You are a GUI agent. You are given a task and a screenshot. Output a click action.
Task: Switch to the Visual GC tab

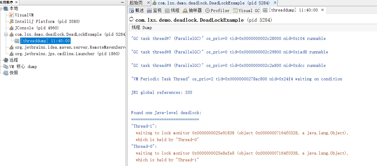click(246, 10)
